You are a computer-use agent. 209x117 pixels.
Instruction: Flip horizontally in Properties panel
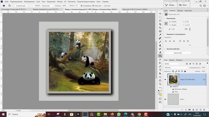pos(186,29)
